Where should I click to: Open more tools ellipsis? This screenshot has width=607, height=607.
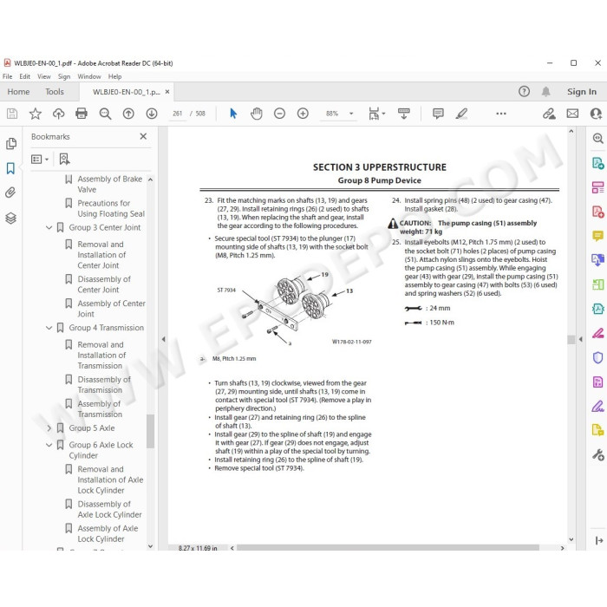(501, 114)
